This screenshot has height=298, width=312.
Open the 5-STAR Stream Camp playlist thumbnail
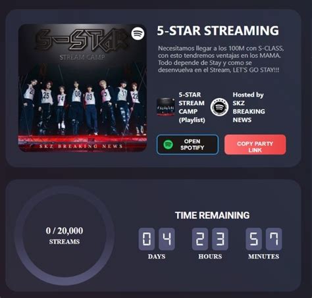click(166, 107)
